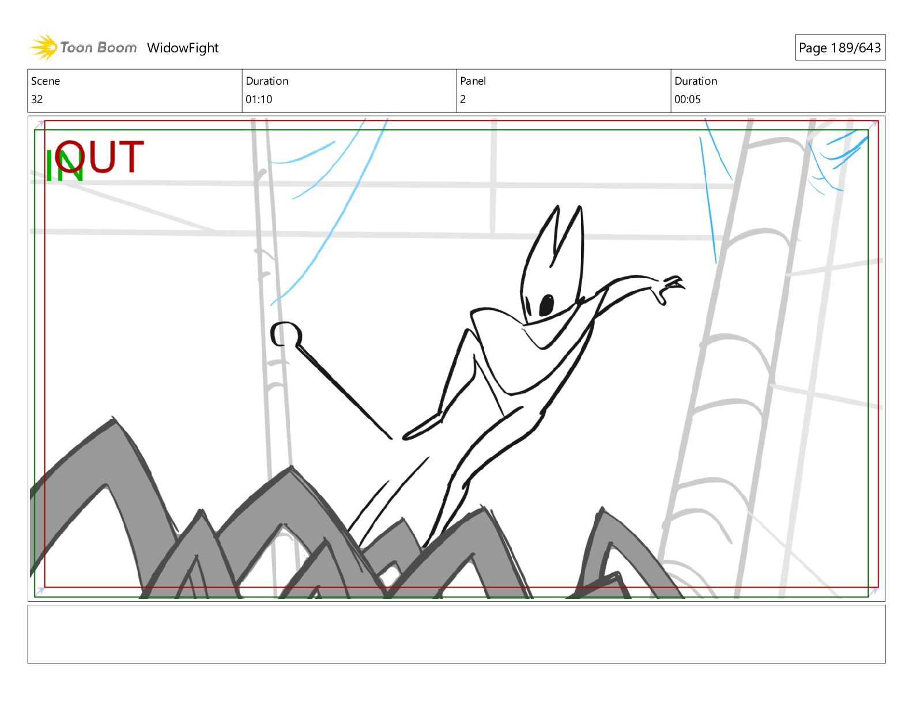Image resolution: width=913 pixels, height=705 pixels.
Task: Click the Toon Boom logo
Action: [84, 47]
